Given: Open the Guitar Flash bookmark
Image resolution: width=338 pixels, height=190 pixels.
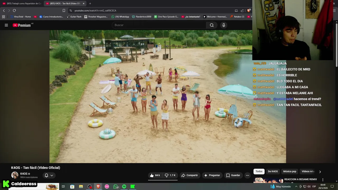Looking at the screenshot, I should click(74, 17).
